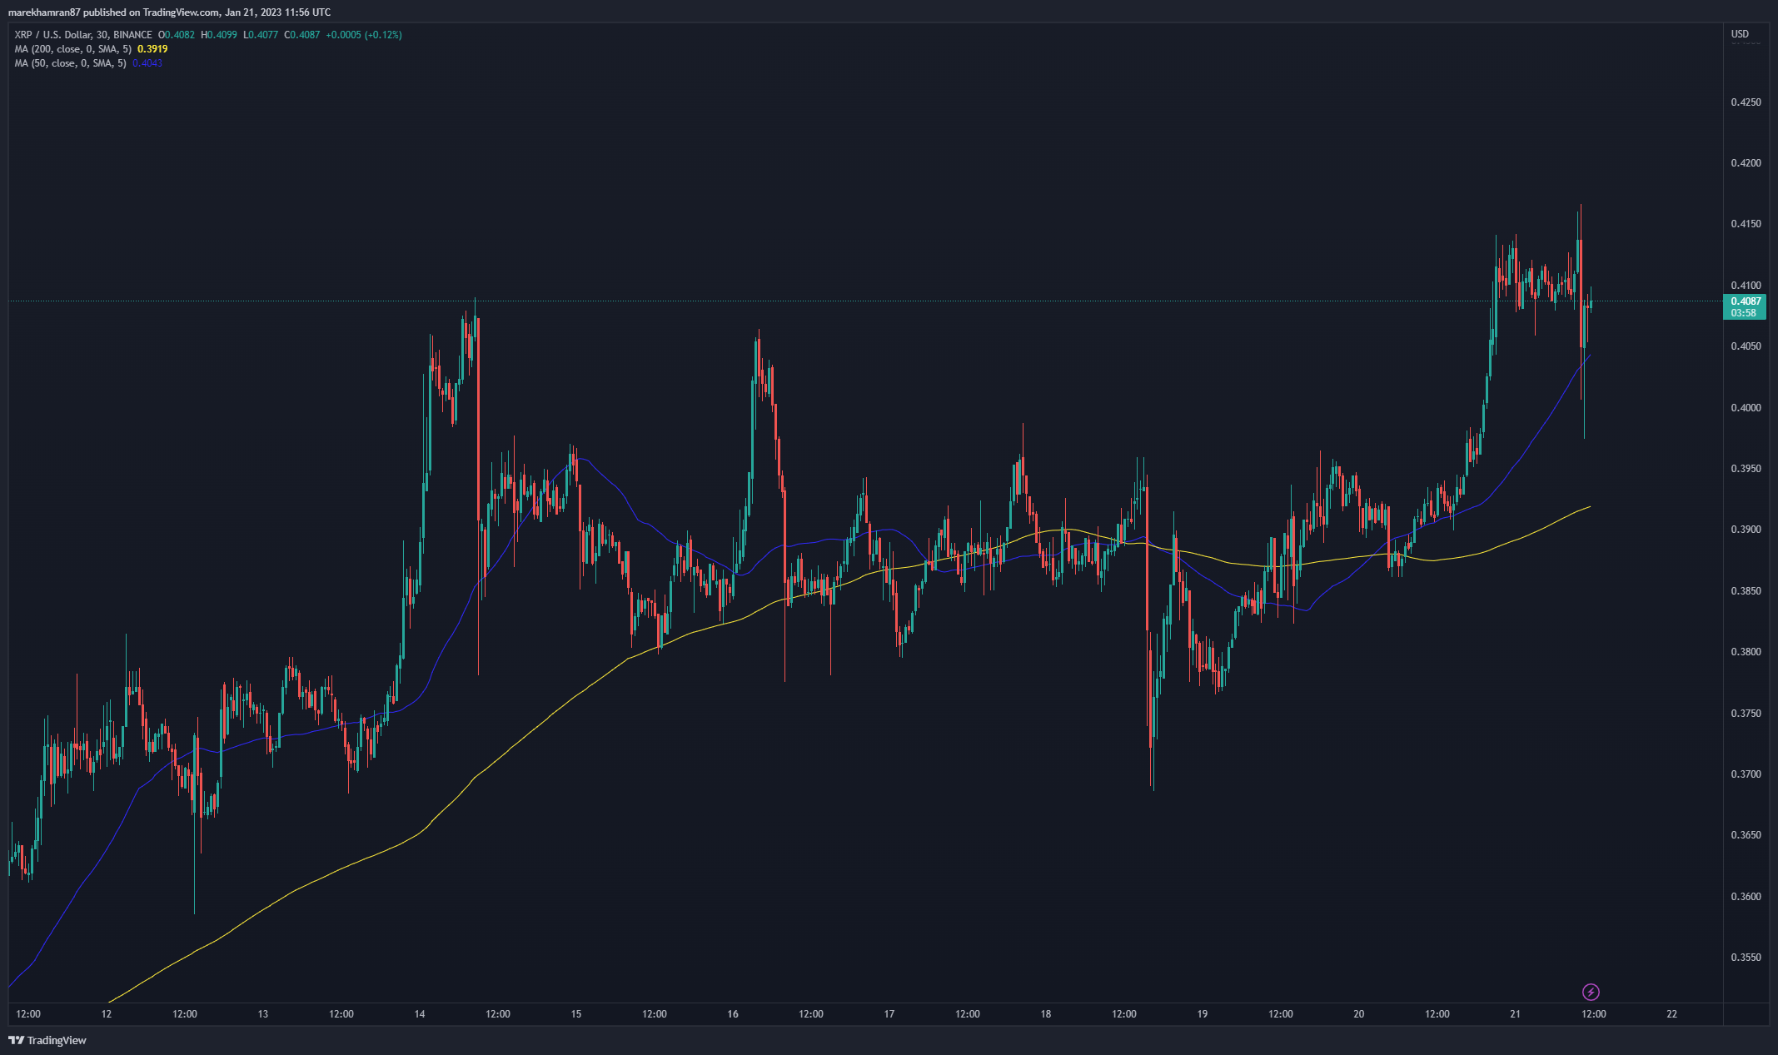Screen dimensions: 1778x1055
Task: Click the blue 0.4043 MA value
Action: click(147, 63)
